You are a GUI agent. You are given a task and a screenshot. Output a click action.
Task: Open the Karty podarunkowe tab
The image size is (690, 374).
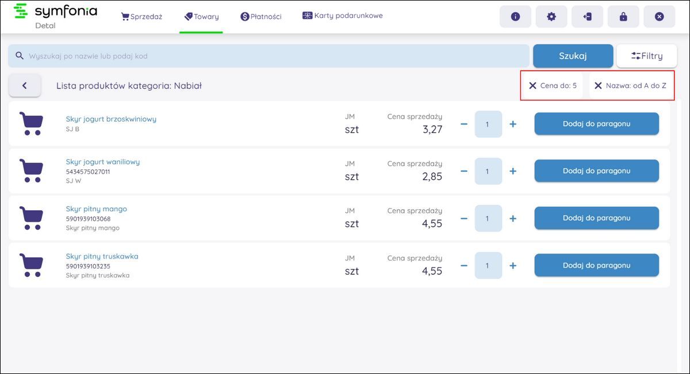pos(343,16)
